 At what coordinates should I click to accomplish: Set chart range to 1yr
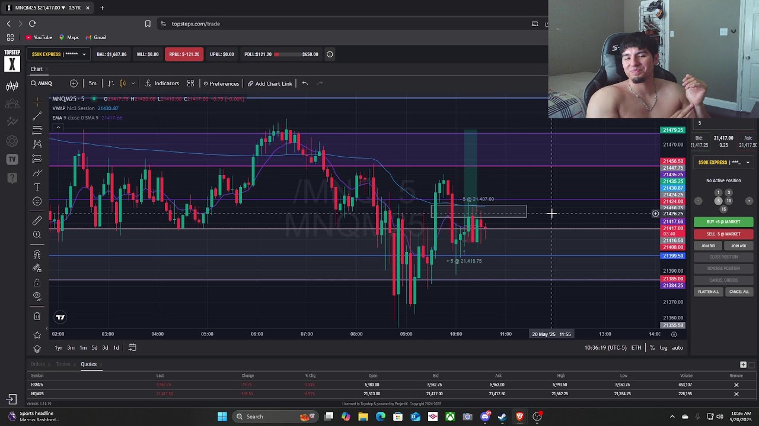(x=59, y=347)
